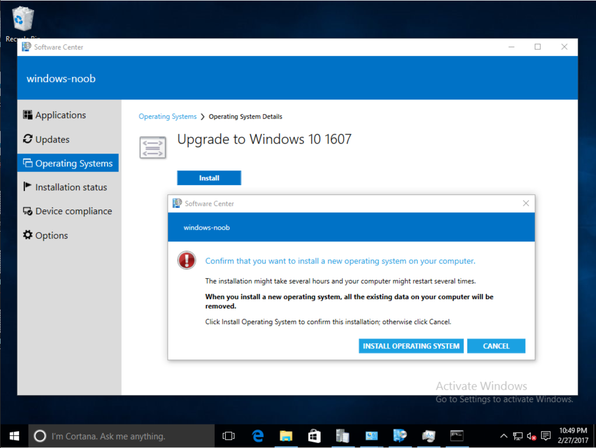The width and height of the screenshot is (596, 448).
Task: Confirm with Install Operating System button
Action: tap(411, 346)
